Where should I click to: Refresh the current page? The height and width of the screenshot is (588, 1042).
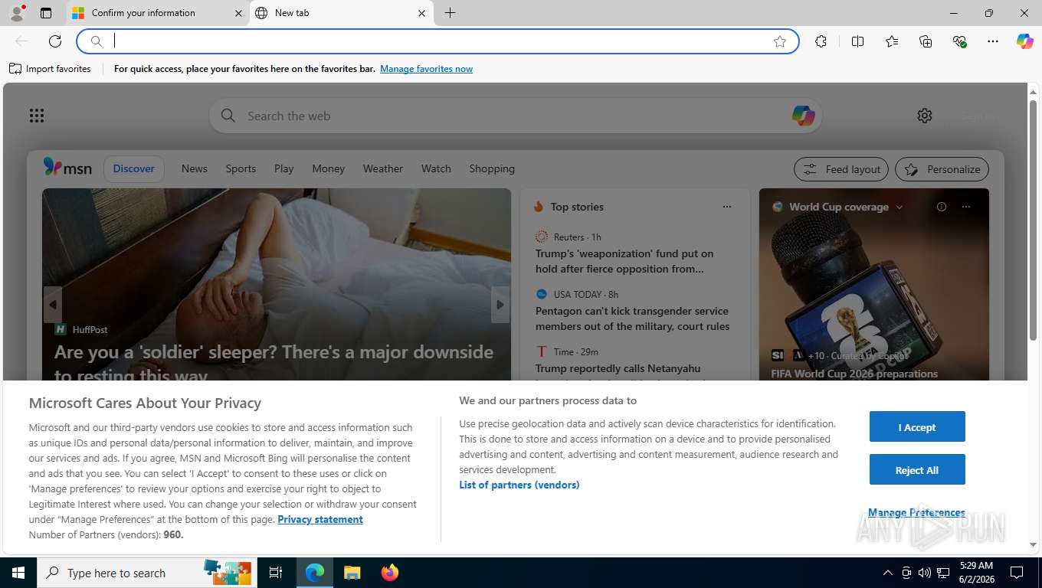[x=55, y=41]
